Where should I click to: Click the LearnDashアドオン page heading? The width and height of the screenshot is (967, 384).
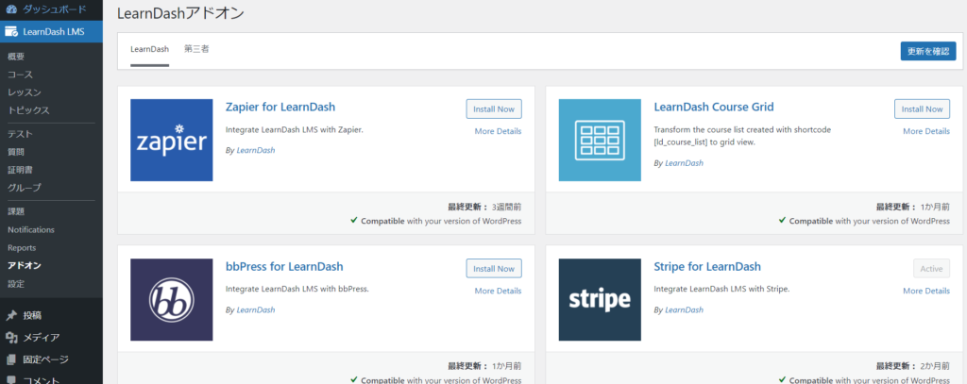tap(180, 13)
